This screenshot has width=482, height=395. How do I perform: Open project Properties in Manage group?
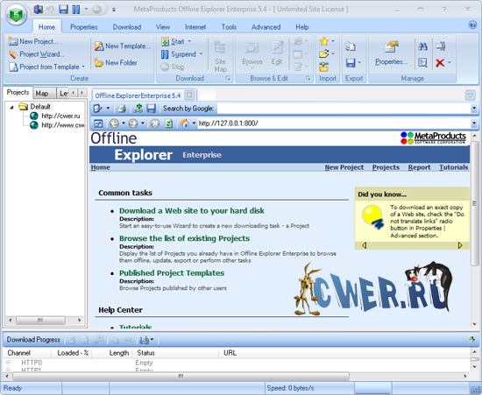392,53
